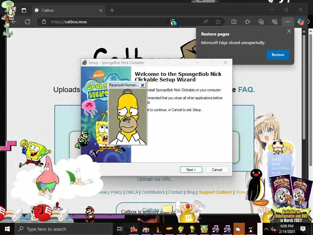Viewport: 313px width, 235px height.
Task: Open the Homer Simpson taskbar icon
Action: coord(193,229)
